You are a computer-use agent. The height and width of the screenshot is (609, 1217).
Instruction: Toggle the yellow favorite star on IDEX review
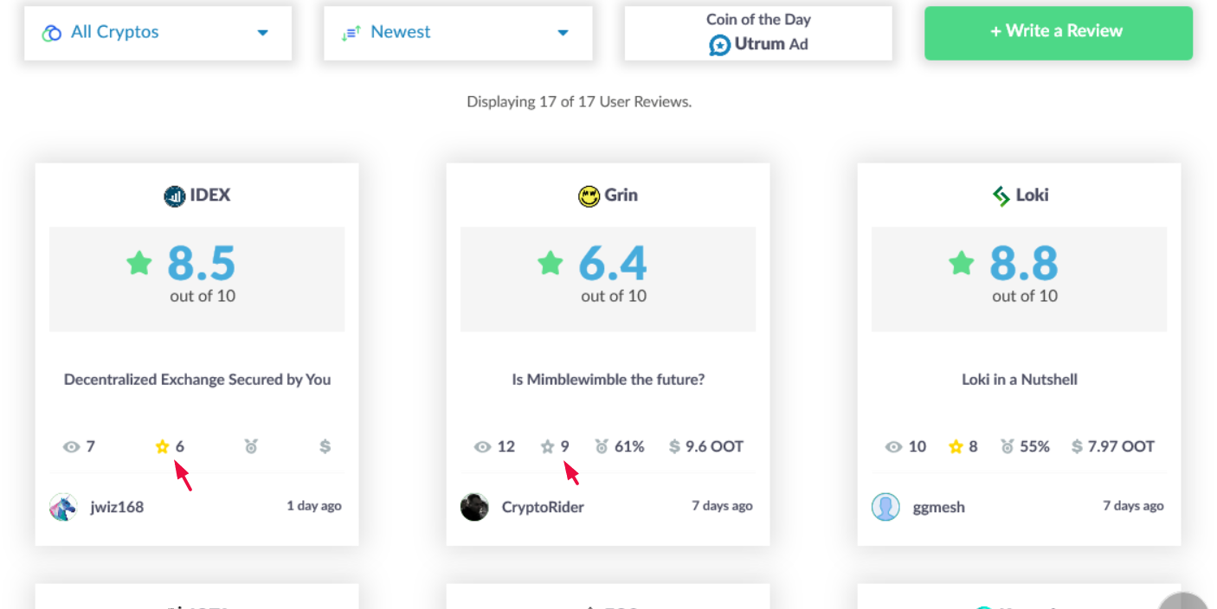pyautogui.click(x=162, y=446)
